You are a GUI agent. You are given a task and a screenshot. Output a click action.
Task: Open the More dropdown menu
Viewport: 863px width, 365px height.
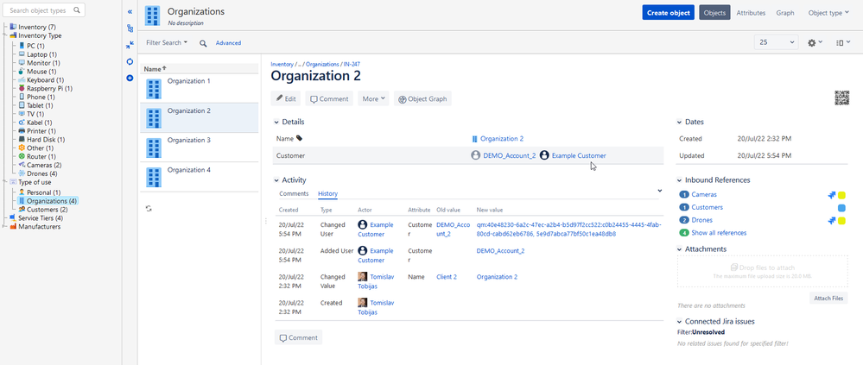tap(373, 99)
